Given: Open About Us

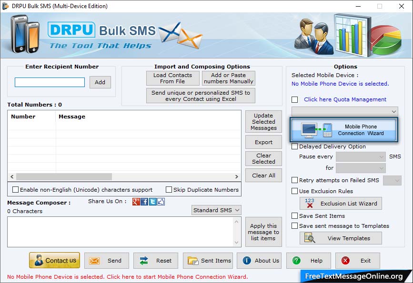Looking at the screenshot, I should [x=259, y=261].
